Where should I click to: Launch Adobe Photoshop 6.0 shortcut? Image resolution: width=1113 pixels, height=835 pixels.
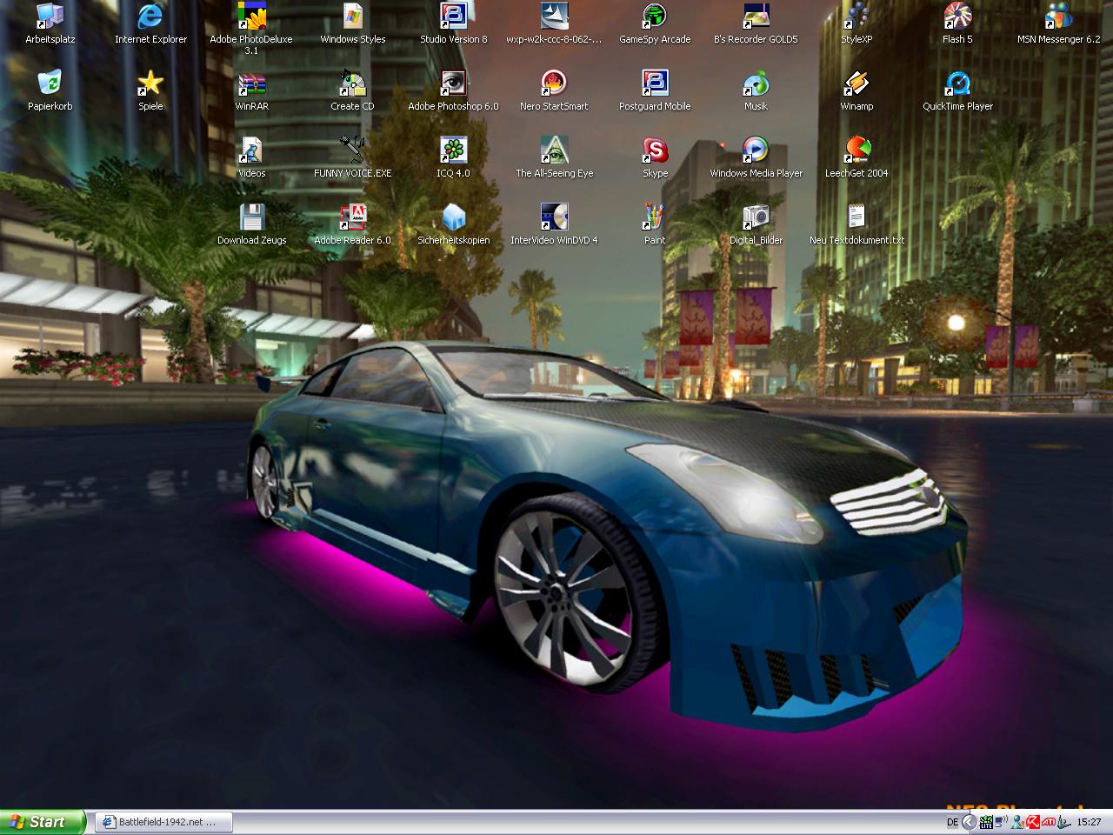453,90
